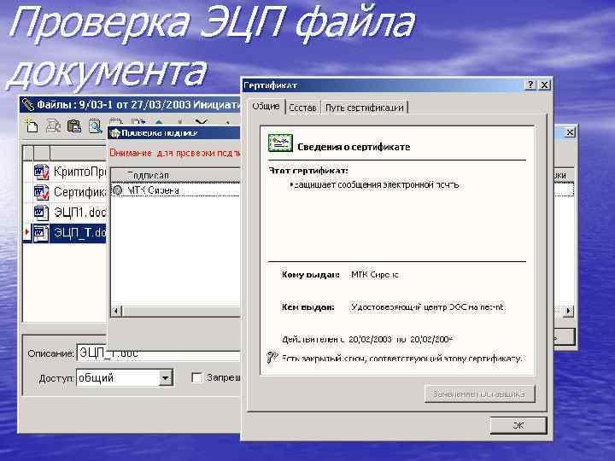
Task: Click the left scroll arrow in Проверка подписи list
Action: click(x=116, y=311)
